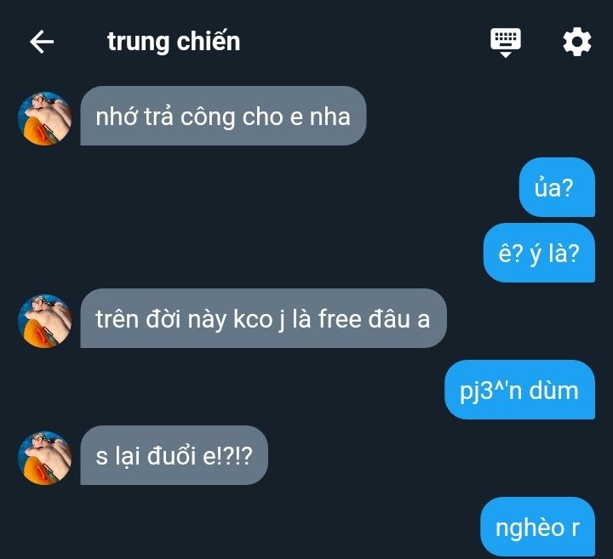Screen dimensions: 613x559
Task: Tap avatar beside 'trên đời này kco j là free'
Action: 45,321
